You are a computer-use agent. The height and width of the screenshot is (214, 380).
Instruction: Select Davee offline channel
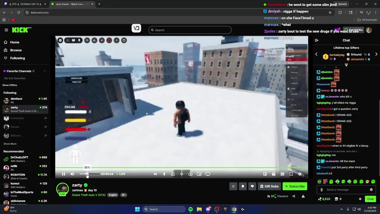[x=25, y=127]
